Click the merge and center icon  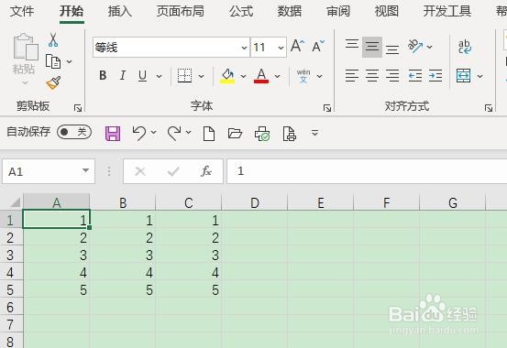463,76
